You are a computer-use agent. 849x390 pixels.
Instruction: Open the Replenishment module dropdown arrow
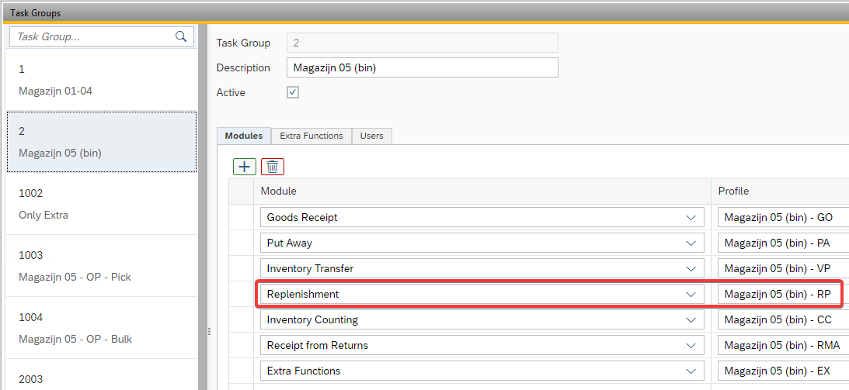click(691, 295)
